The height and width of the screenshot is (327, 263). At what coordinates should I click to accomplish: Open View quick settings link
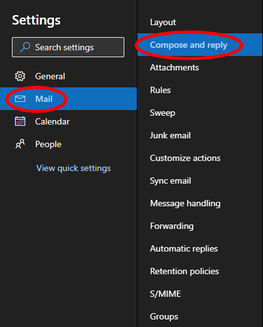73,168
